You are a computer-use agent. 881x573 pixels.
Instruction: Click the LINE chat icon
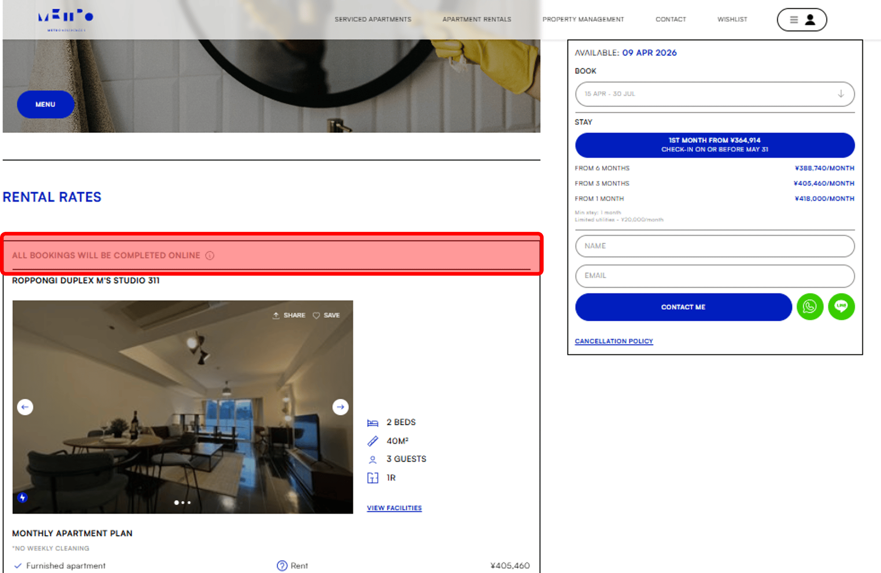coord(841,307)
